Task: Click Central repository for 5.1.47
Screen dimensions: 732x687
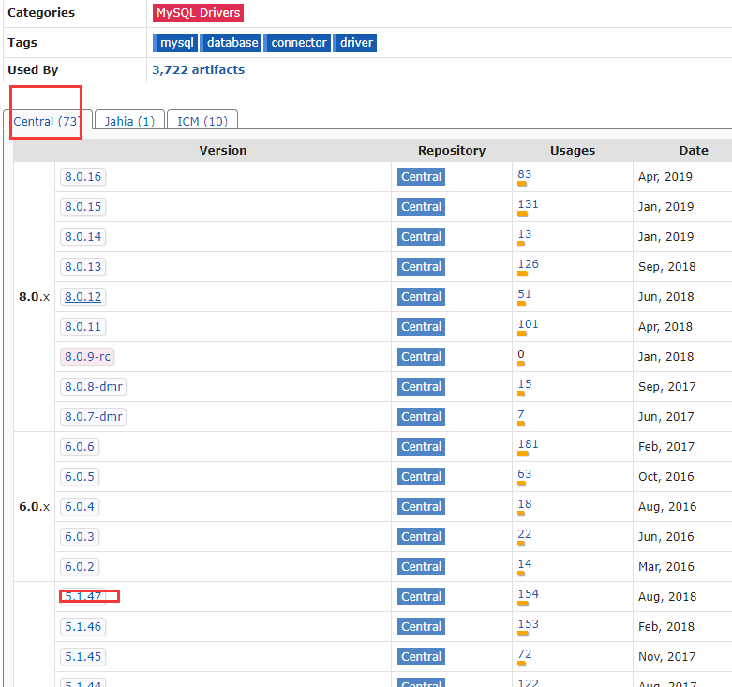Action: pos(421,596)
